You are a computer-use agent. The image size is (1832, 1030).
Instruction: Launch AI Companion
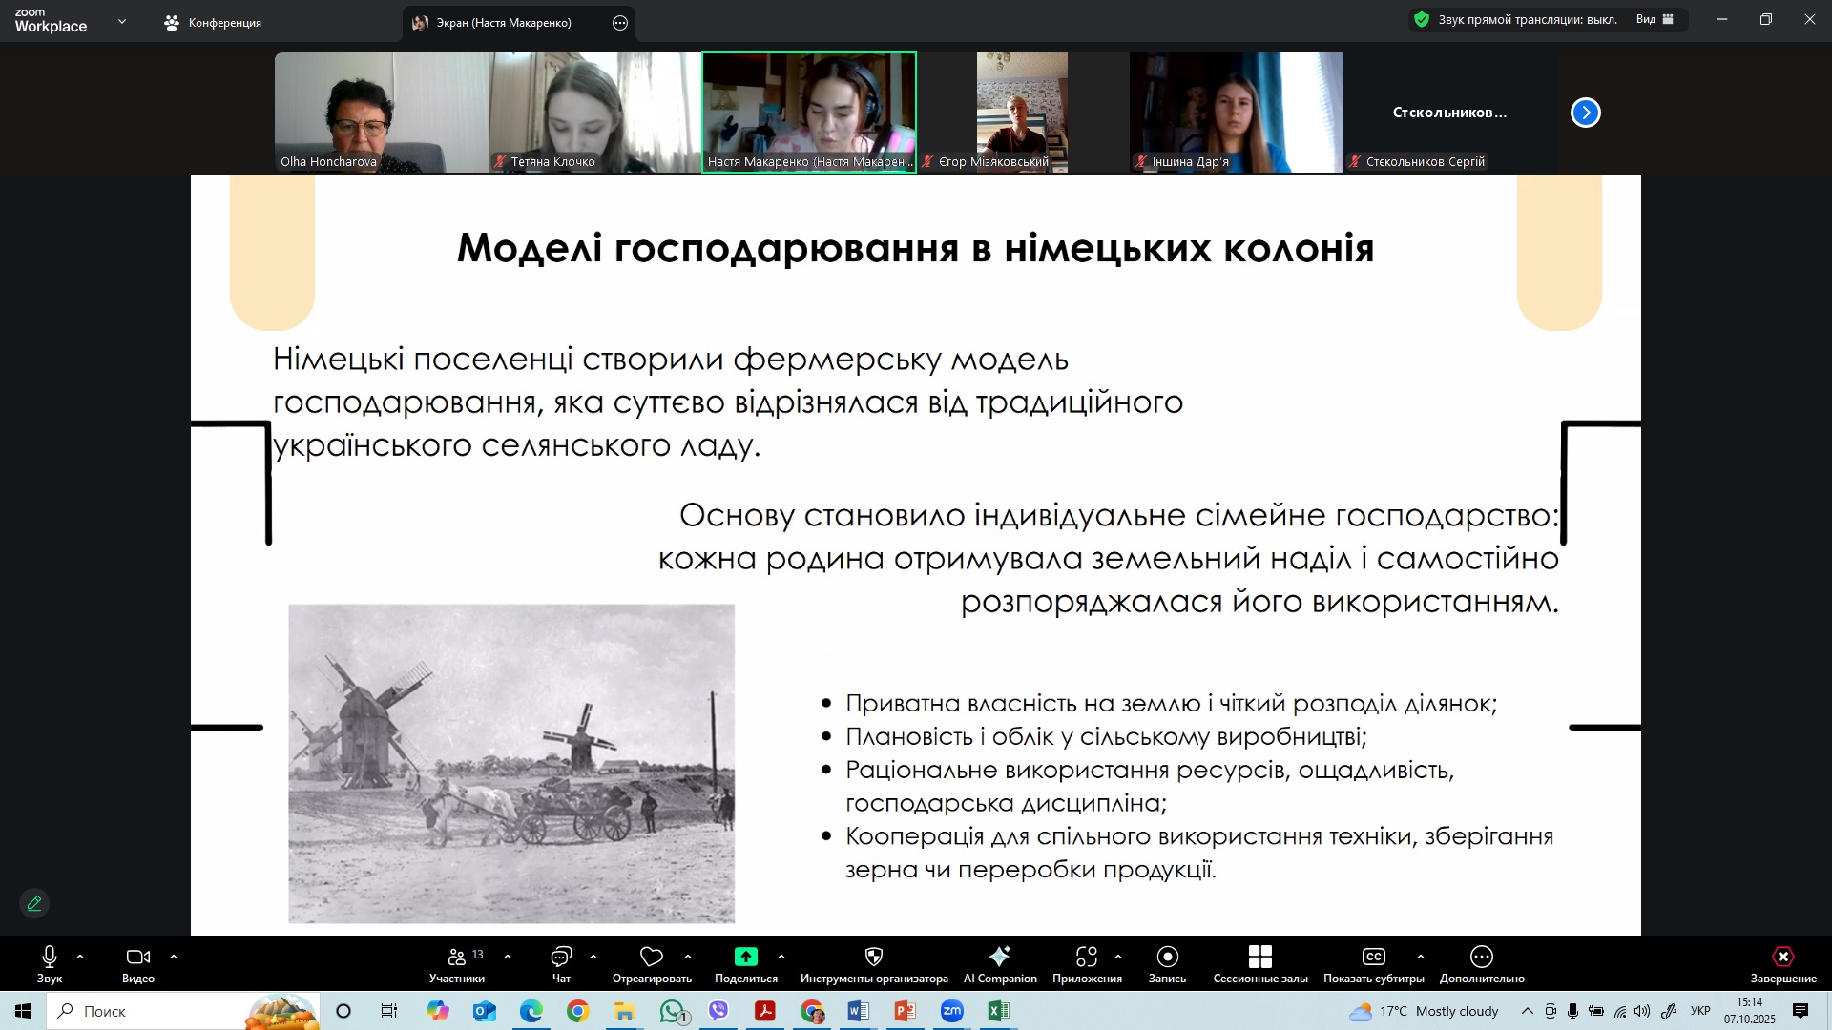pyautogui.click(x=999, y=958)
